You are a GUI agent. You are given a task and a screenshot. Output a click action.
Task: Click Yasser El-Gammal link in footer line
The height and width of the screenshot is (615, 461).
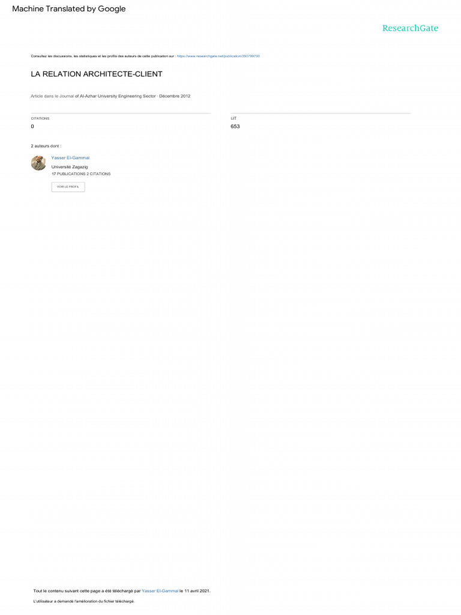pyautogui.click(x=160, y=591)
